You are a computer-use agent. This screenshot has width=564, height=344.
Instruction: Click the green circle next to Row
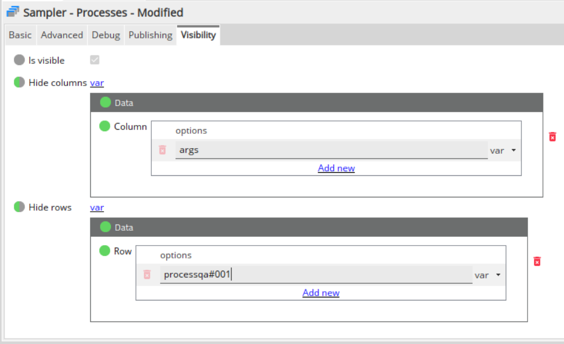[x=105, y=251]
